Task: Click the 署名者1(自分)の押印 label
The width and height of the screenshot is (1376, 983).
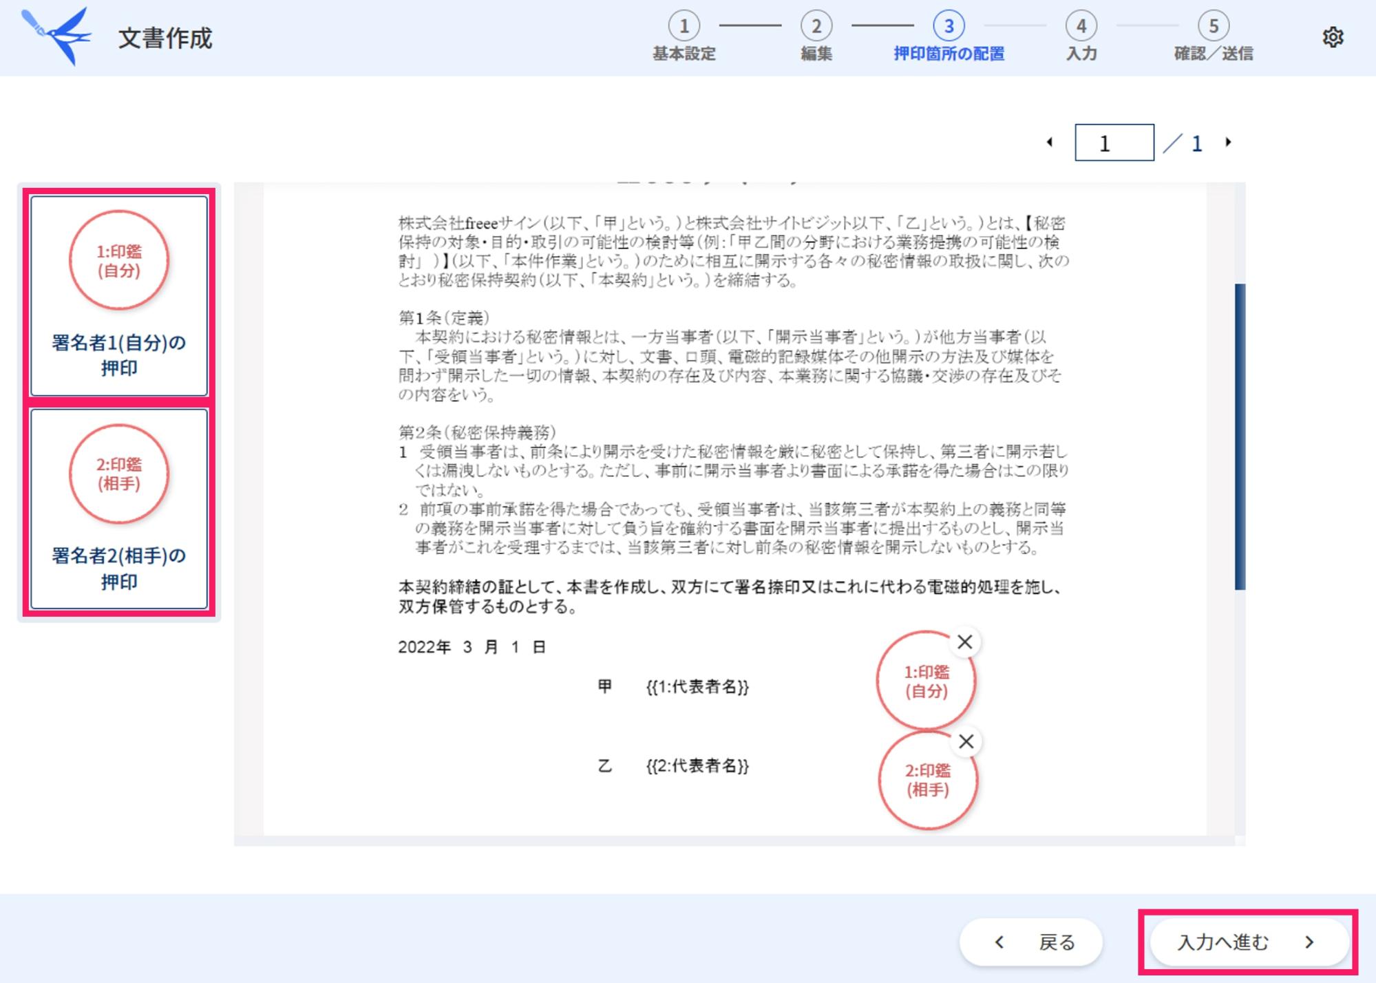Action: 119,355
